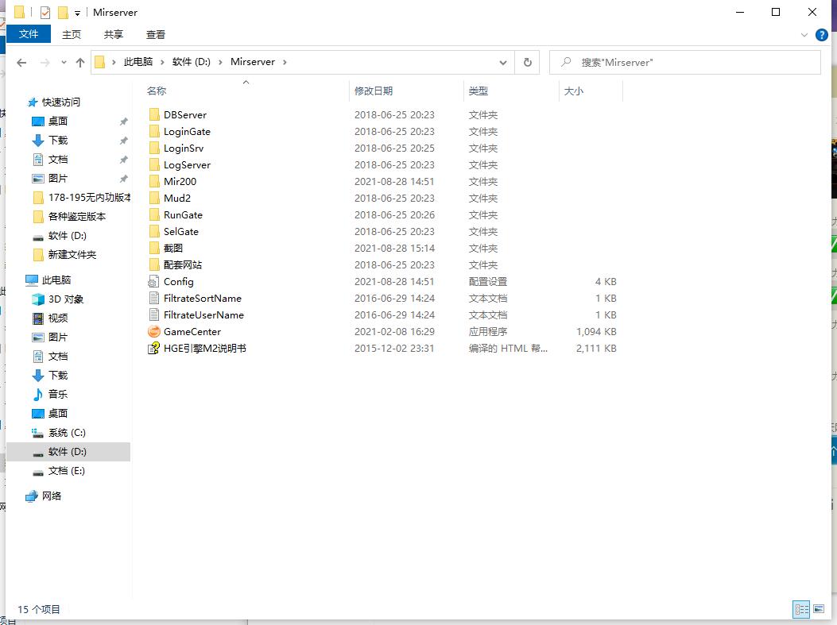Switch to large icons view button

pos(819,609)
